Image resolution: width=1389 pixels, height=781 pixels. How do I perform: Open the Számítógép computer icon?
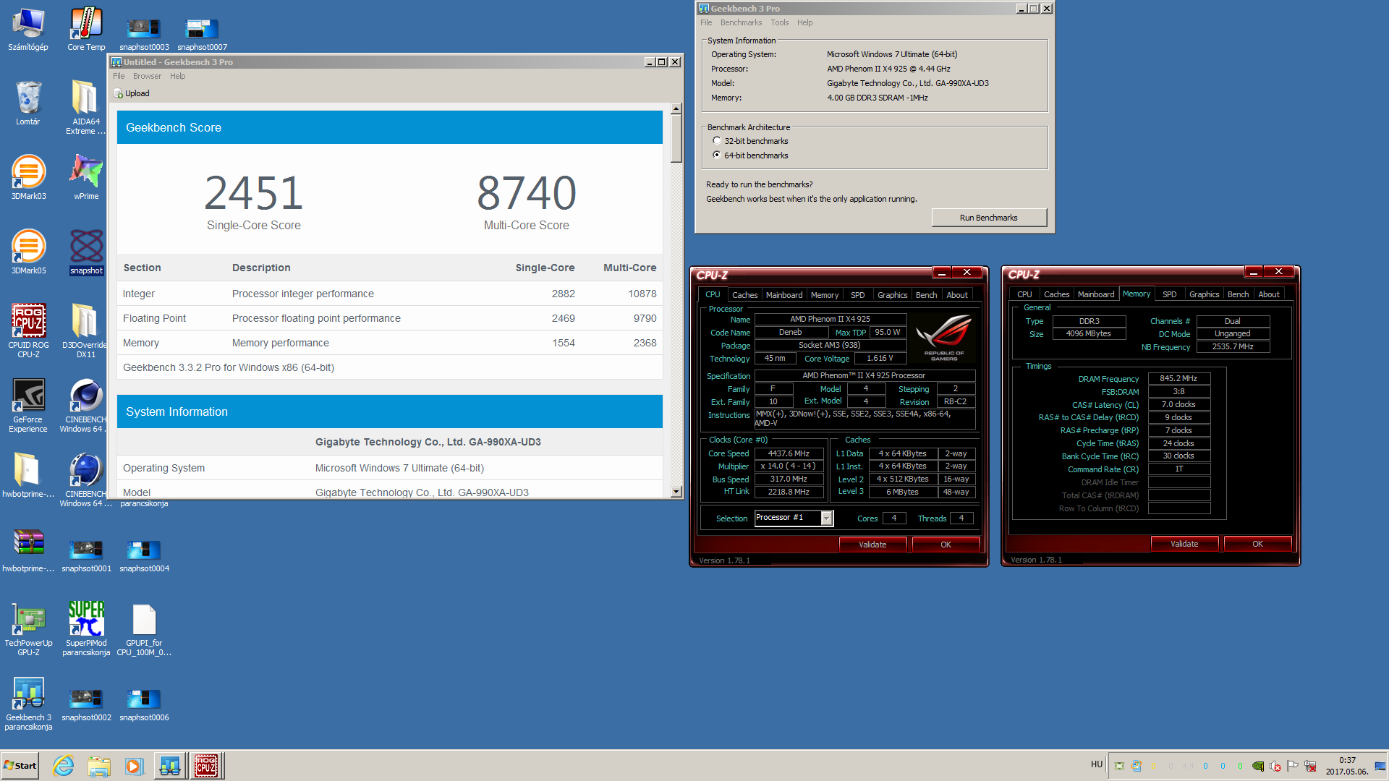28,29
